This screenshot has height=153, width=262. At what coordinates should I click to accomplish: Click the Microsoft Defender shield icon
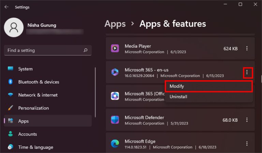pos(115,120)
